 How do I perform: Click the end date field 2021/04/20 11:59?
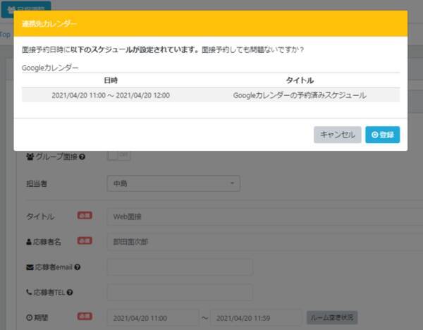click(256, 318)
